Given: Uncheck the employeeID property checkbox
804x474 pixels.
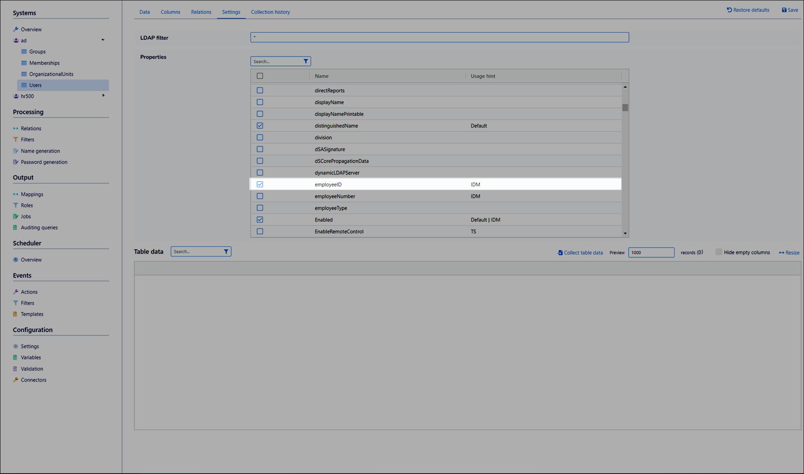Looking at the screenshot, I should tap(260, 184).
